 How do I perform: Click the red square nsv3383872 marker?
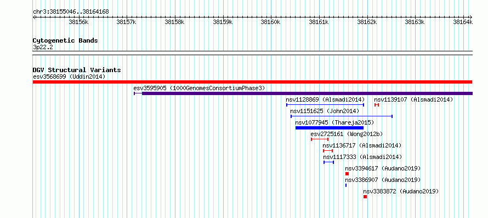click(365, 197)
